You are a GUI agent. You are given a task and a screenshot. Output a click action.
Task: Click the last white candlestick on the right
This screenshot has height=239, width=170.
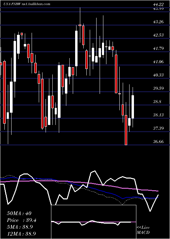pyautogui.click(x=133, y=107)
